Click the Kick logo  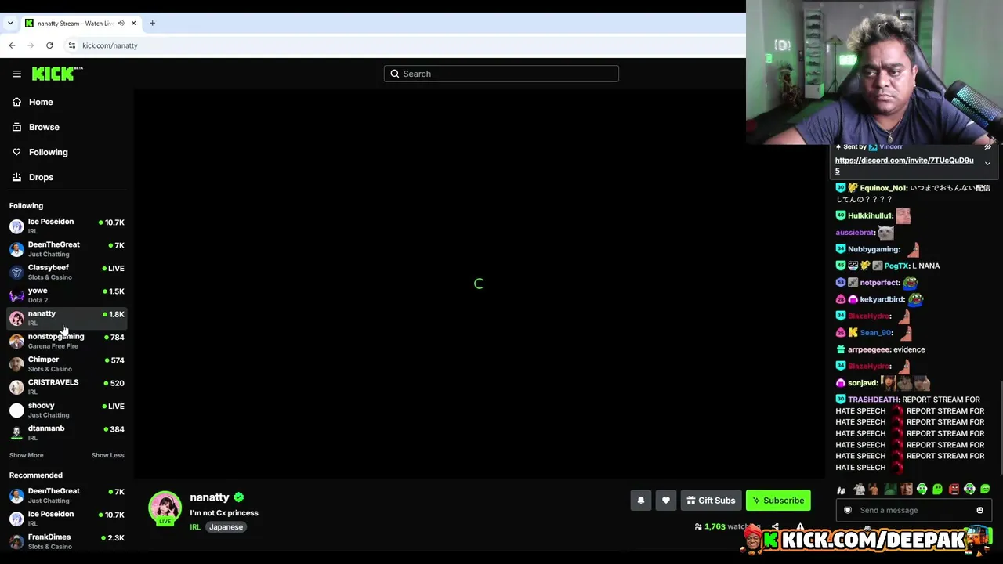57,74
